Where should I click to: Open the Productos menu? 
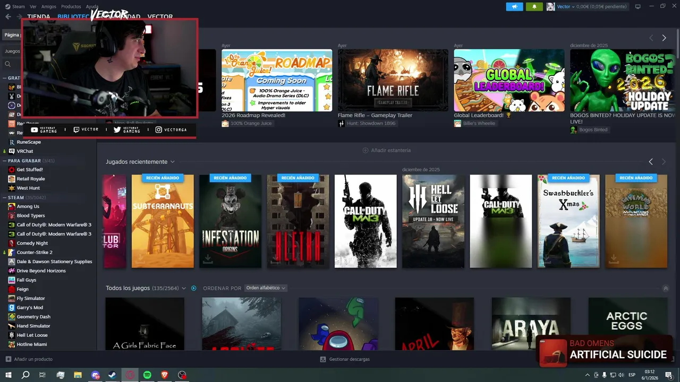[71, 6]
